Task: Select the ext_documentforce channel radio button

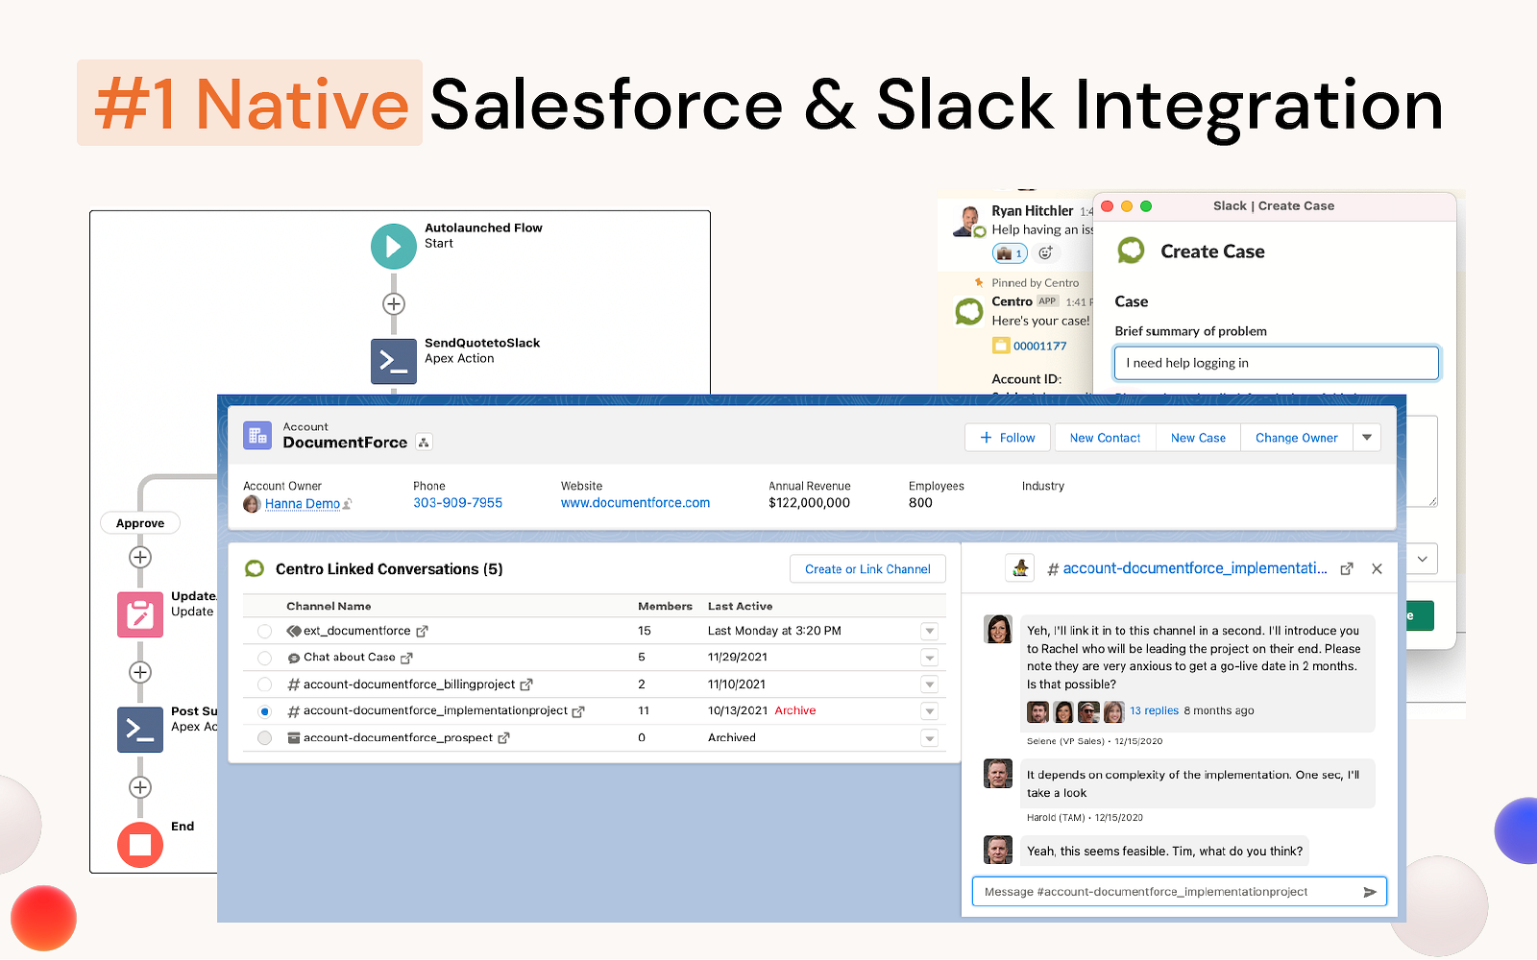Action: (264, 631)
